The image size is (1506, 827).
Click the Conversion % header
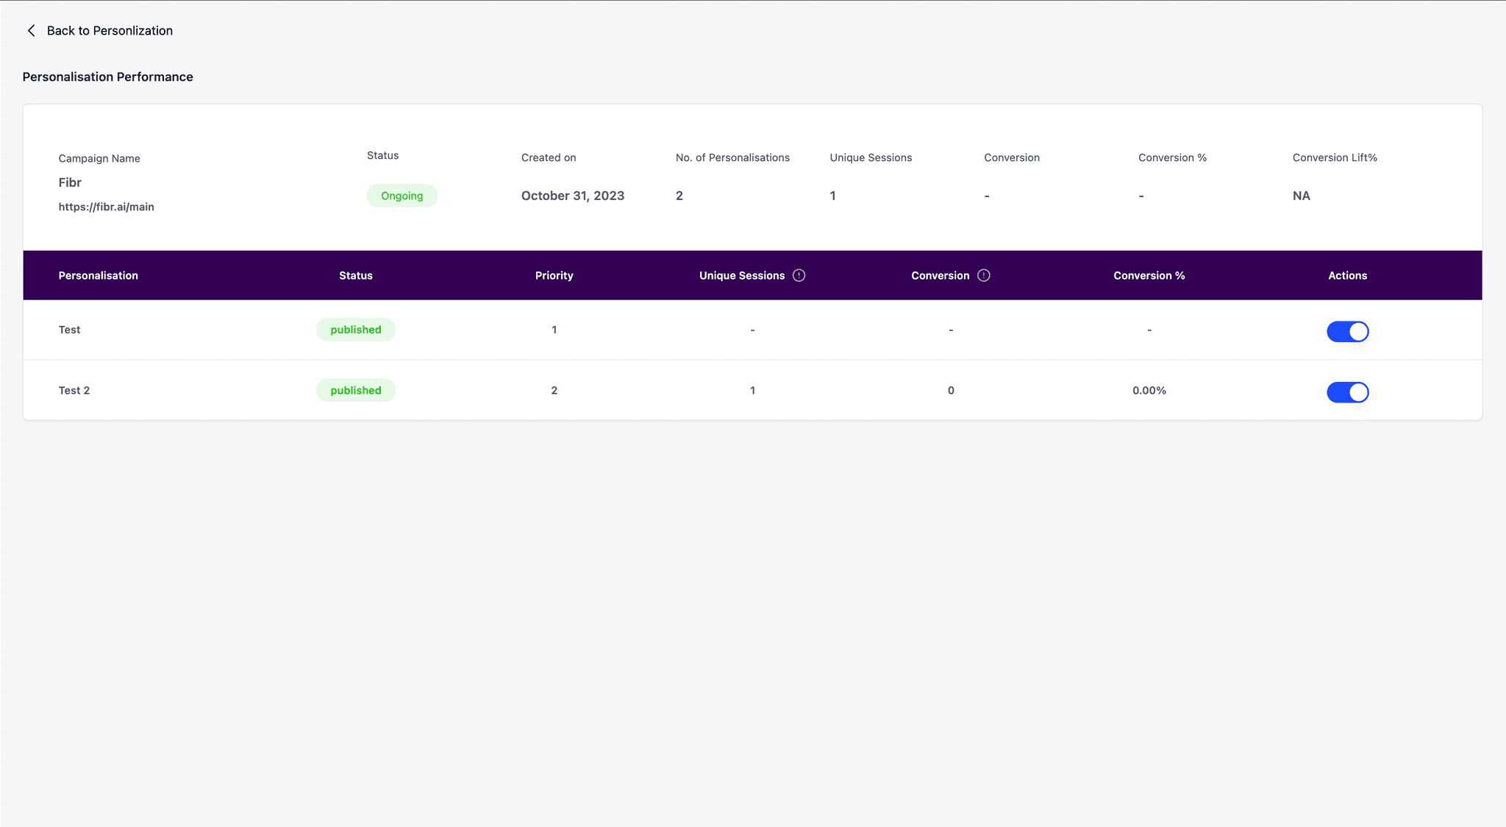(1148, 275)
